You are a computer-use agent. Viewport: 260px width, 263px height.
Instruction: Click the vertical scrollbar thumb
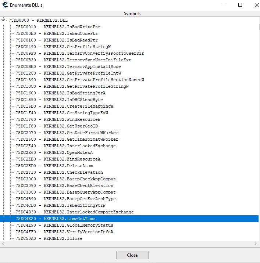click(259, 27)
